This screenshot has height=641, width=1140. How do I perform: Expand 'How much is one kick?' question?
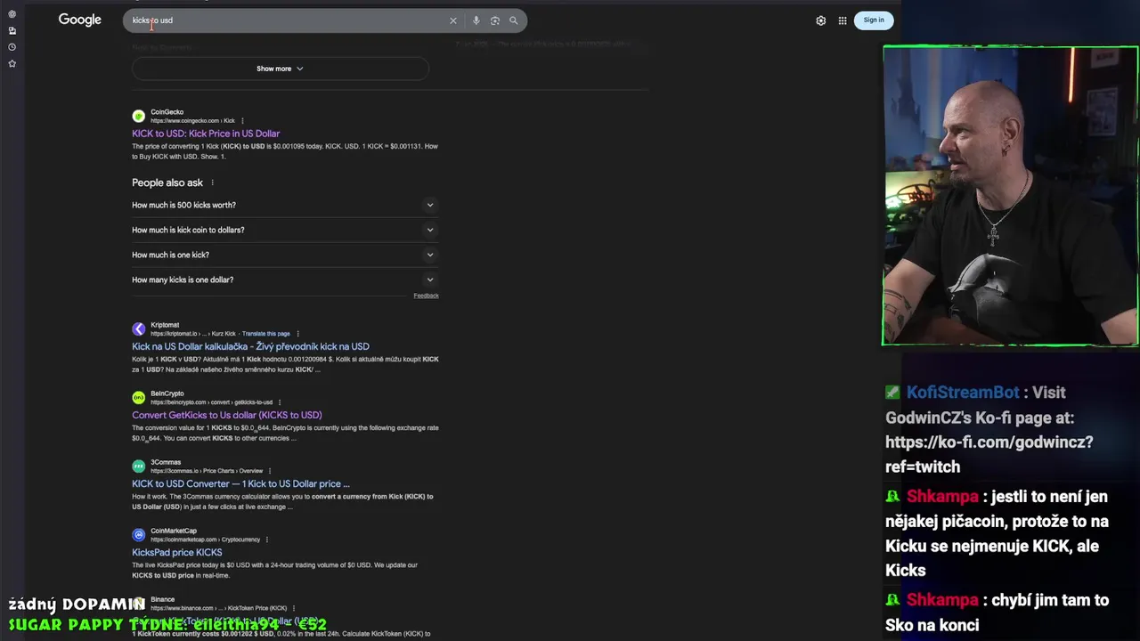point(285,255)
